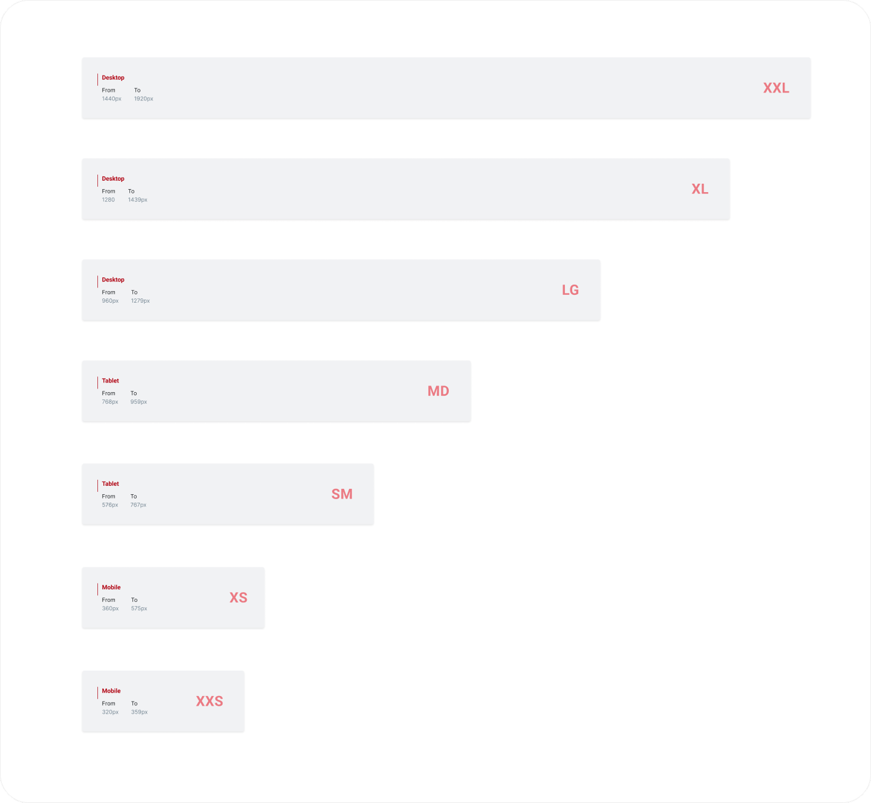The image size is (871, 803).
Task: Click the Desktop heading in XXL card
Action: coord(113,78)
